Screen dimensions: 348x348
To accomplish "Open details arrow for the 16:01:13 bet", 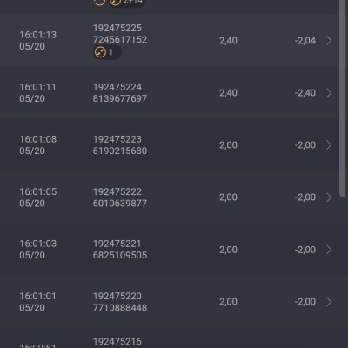I will pyautogui.click(x=329, y=41).
